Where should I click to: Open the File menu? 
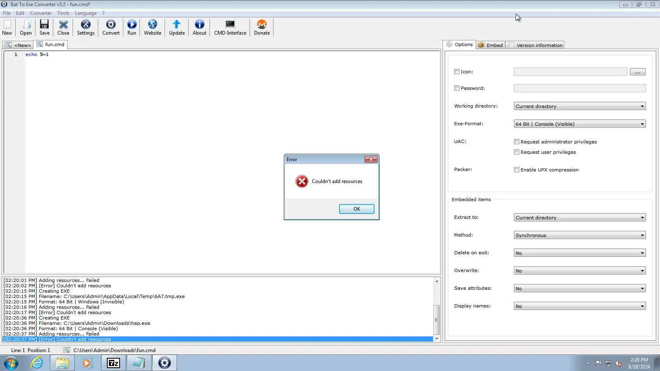[x=7, y=13]
